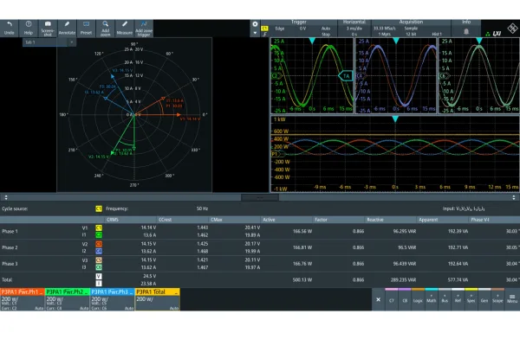Choose the Add zone trigger tool

coord(144,28)
